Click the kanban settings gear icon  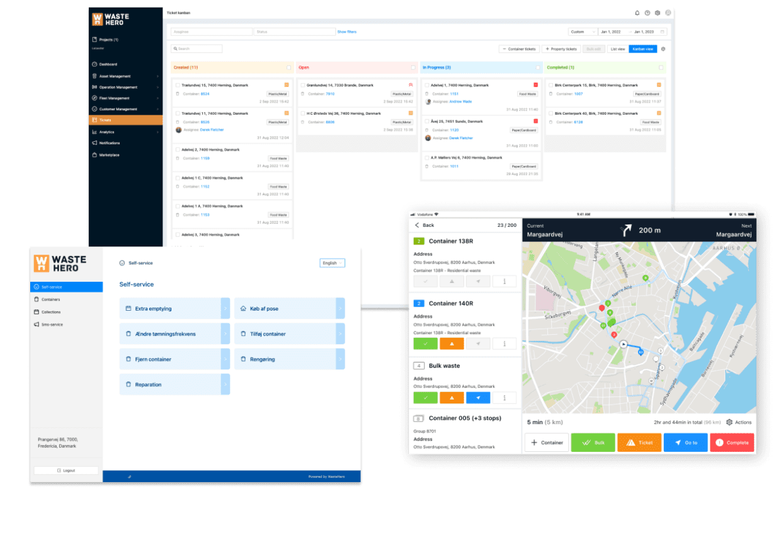(x=663, y=49)
